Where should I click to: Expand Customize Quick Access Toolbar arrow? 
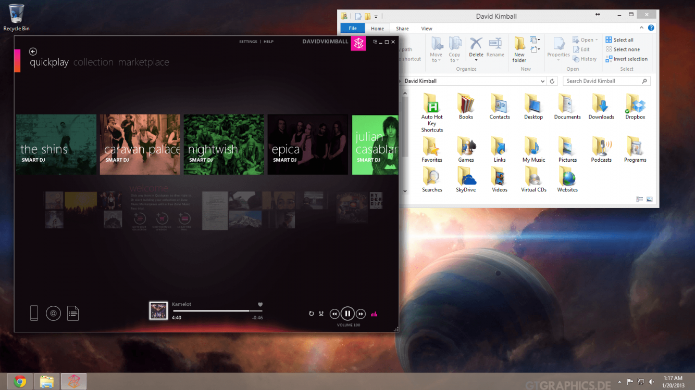click(376, 17)
